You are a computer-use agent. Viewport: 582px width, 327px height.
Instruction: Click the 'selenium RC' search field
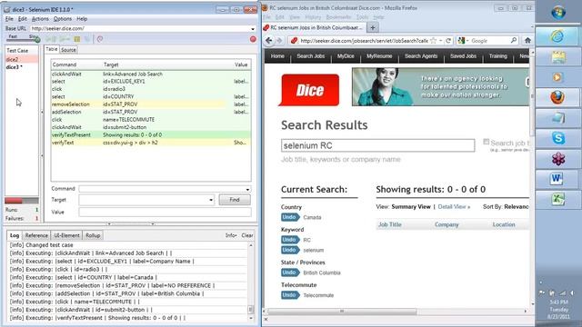click(378, 145)
